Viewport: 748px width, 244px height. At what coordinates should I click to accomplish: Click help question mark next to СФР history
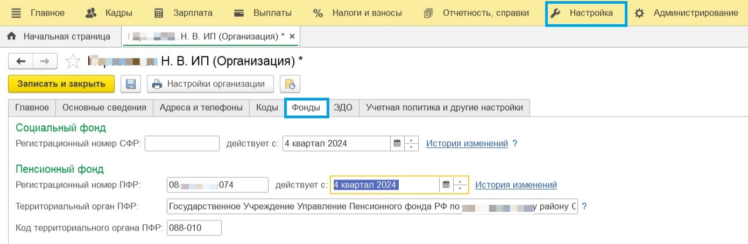[515, 143]
